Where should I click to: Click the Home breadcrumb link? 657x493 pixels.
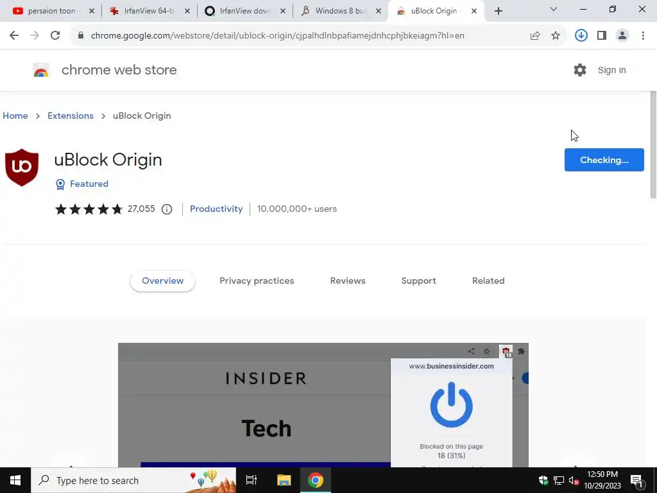pyautogui.click(x=15, y=116)
